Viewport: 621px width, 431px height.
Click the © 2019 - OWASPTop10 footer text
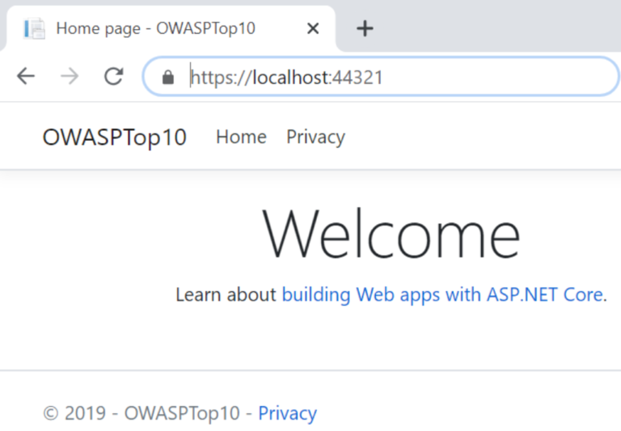(141, 413)
